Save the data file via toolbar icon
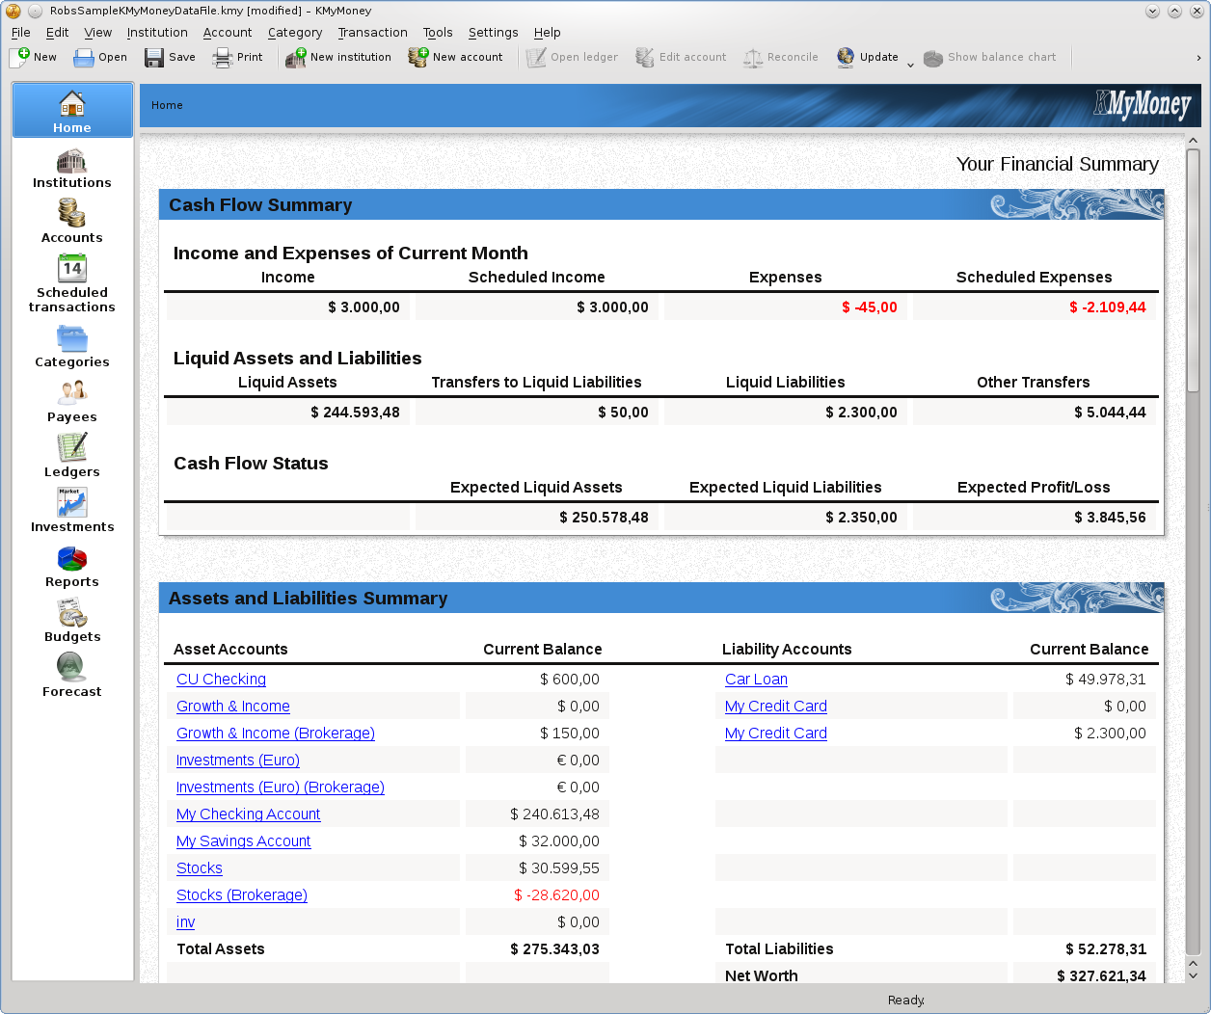The height and width of the screenshot is (1014, 1211). point(169,57)
